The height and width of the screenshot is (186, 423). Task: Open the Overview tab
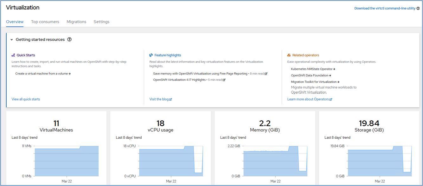tap(15, 22)
